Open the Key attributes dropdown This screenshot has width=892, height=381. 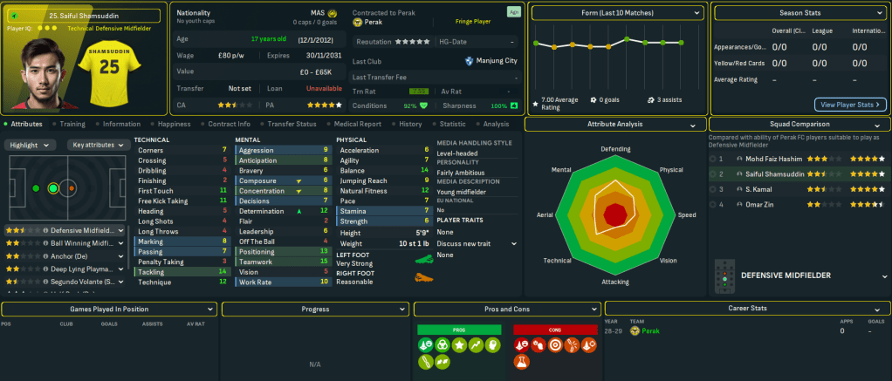click(98, 145)
